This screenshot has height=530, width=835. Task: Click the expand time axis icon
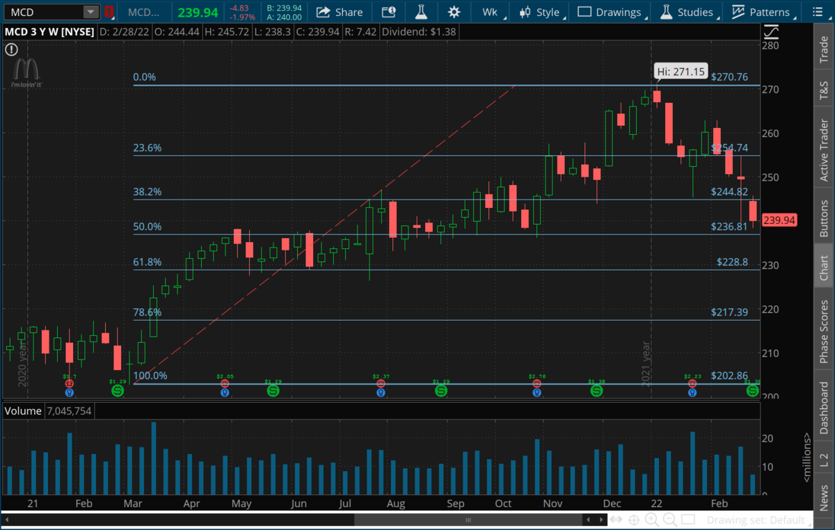point(615,520)
